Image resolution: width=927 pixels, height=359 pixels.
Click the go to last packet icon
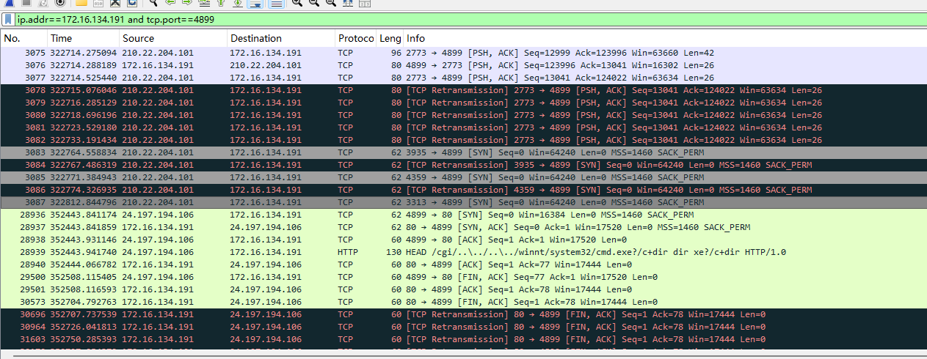tap(238, 3)
